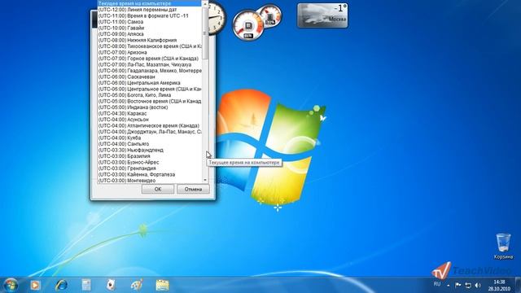Screen dimensions: 521x293
Task: Launch Paint from the taskbar
Action: [137, 285]
